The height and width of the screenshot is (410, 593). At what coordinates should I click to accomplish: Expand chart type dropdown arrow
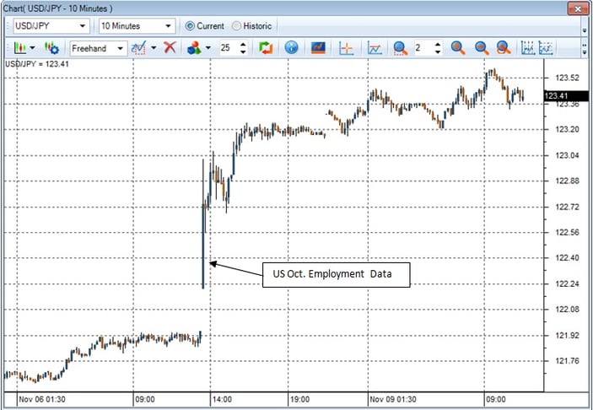pos(32,48)
